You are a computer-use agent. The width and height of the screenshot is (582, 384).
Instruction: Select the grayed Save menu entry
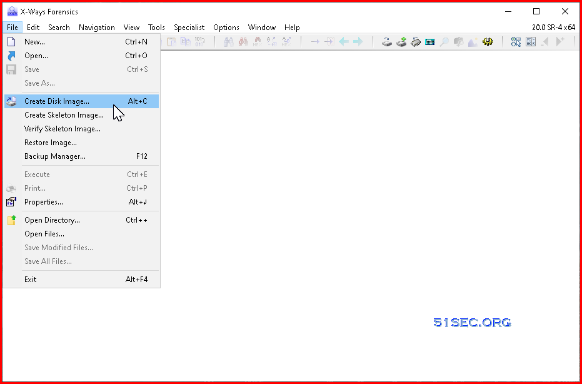point(82,69)
